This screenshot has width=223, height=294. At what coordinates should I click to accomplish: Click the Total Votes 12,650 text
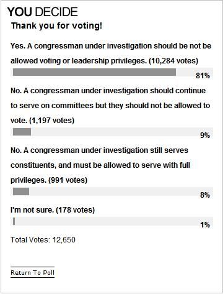43,240
